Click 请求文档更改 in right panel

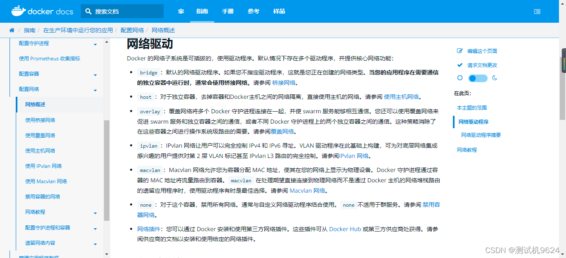coord(482,65)
